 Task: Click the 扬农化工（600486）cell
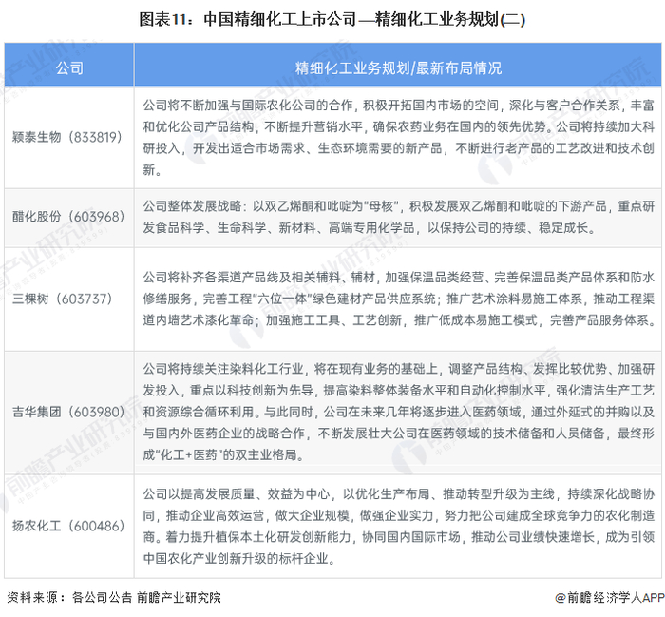[x=68, y=526]
